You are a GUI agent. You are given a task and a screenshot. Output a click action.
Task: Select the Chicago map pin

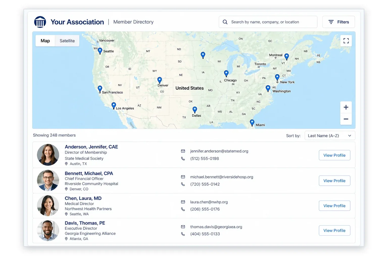tap(226, 74)
